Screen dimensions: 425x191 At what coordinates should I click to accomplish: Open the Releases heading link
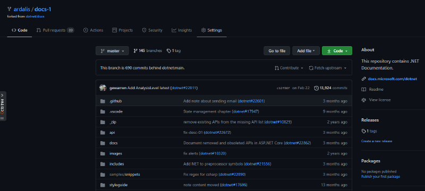click(x=370, y=120)
